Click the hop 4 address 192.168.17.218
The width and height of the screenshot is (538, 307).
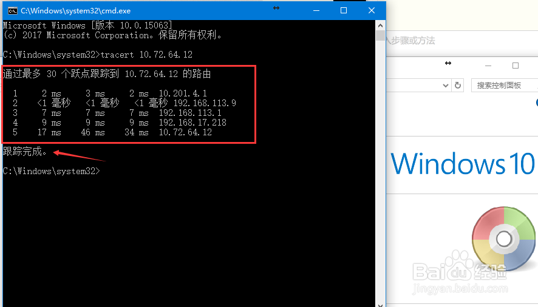coord(192,123)
